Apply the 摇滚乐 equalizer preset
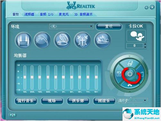This screenshot has height=121, width=161. coord(104,101)
